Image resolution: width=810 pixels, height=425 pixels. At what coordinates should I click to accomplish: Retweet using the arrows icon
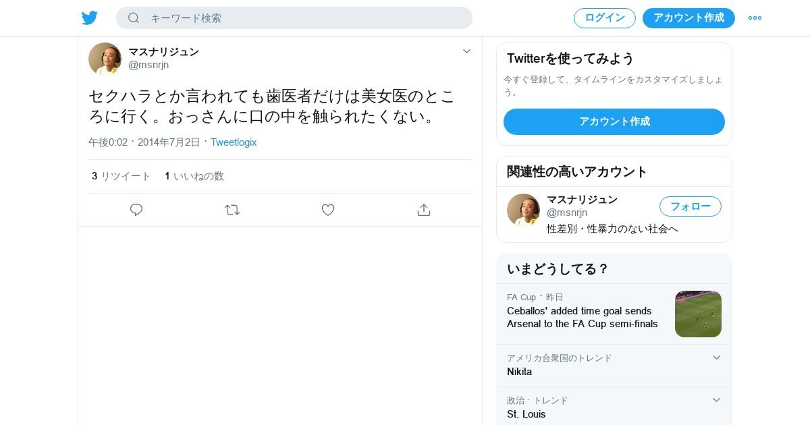(232, 210)
